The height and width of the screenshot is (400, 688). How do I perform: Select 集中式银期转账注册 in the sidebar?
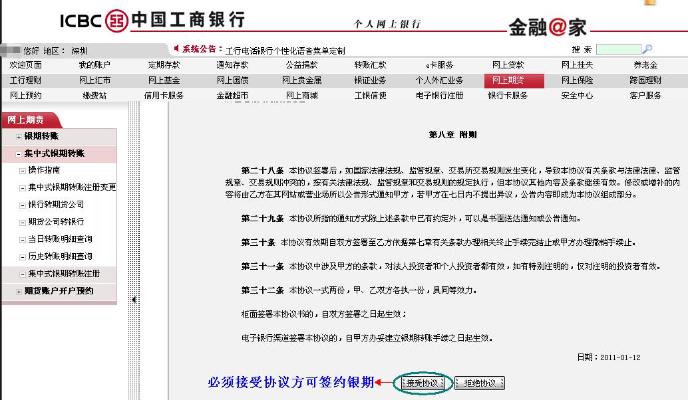pyautogui.click(x=64, y=273)
